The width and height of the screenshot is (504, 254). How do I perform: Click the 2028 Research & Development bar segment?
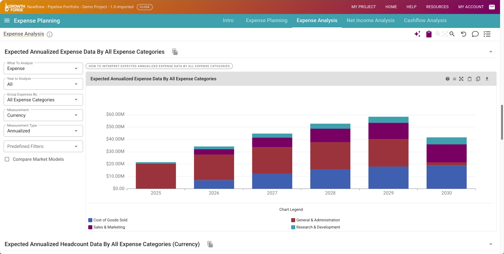pyautogui.click(x=330, y=126)
